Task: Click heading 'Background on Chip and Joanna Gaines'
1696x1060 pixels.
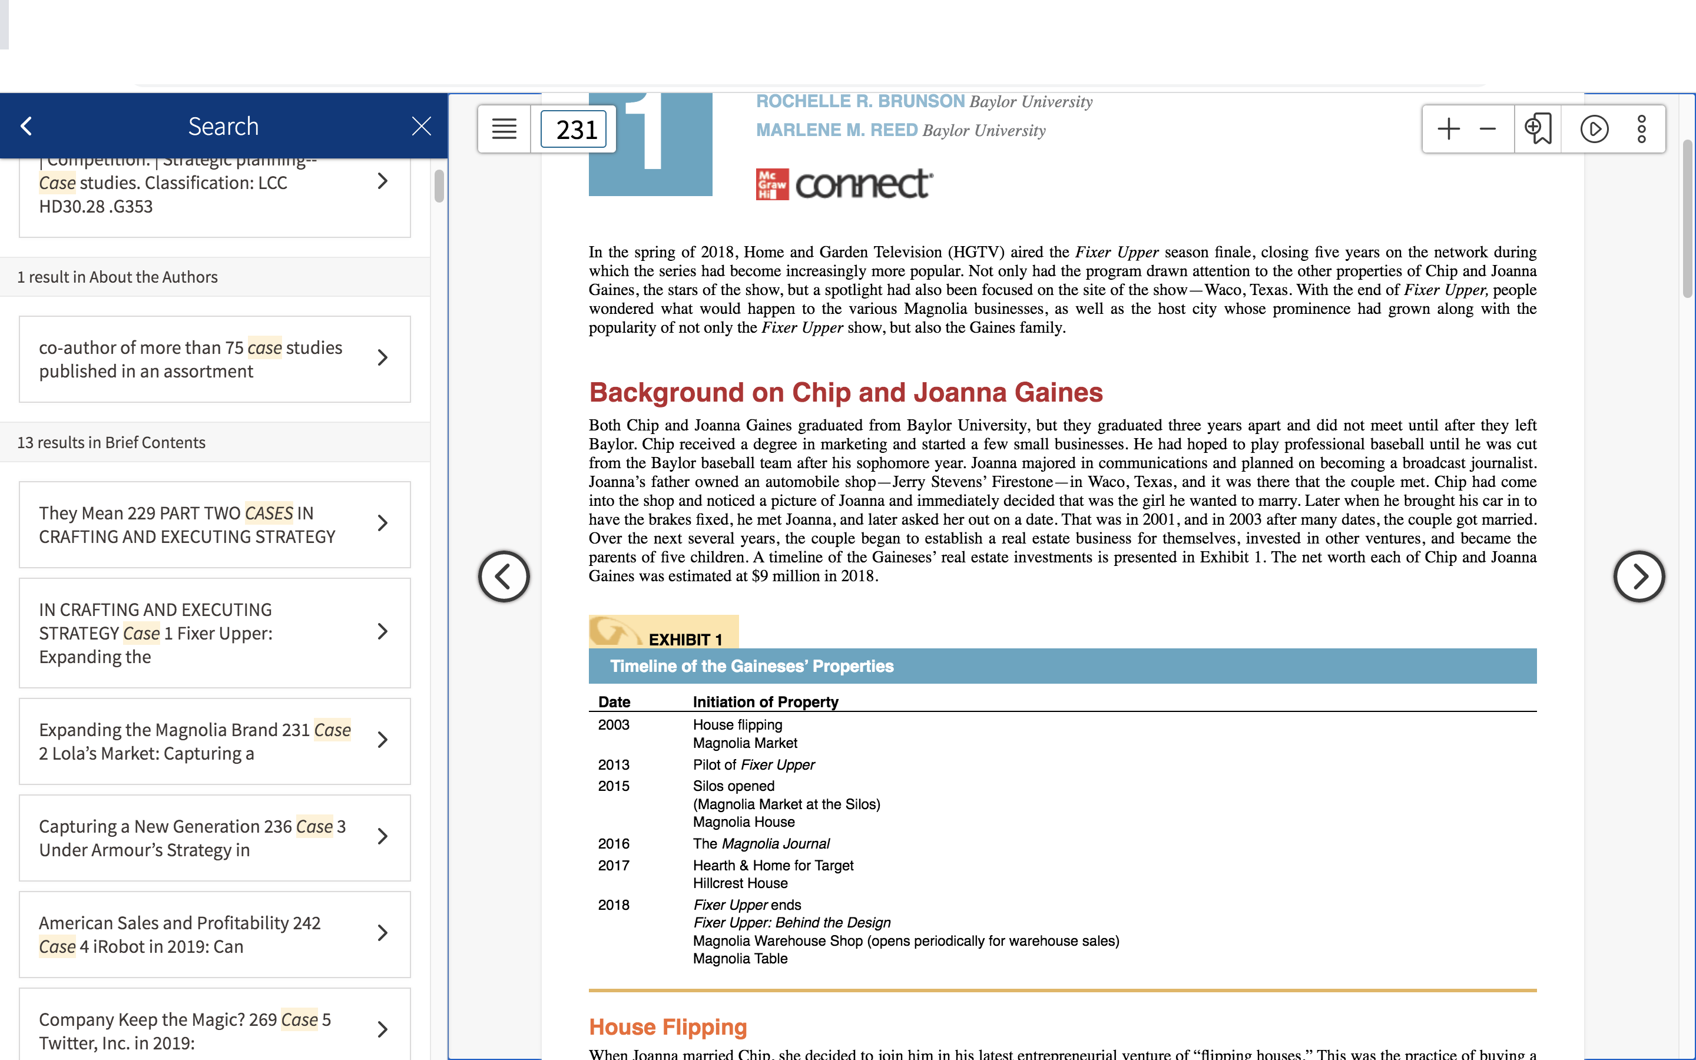Action: point(846,393)
